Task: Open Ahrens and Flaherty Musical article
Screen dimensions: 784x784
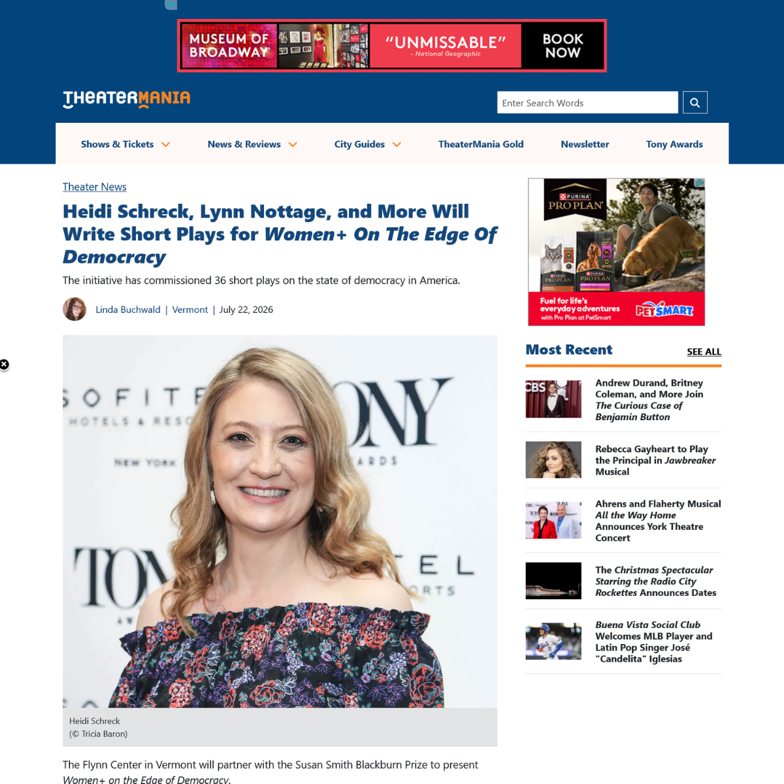Action: (659, 521)
